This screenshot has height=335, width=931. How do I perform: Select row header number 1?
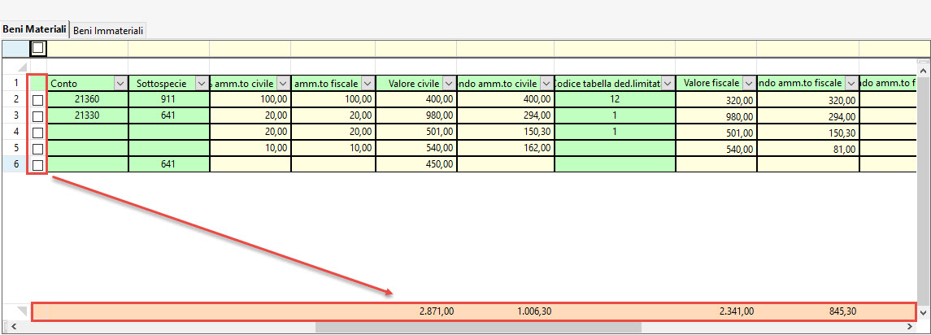pyautogui.click(x=16, y=84)
